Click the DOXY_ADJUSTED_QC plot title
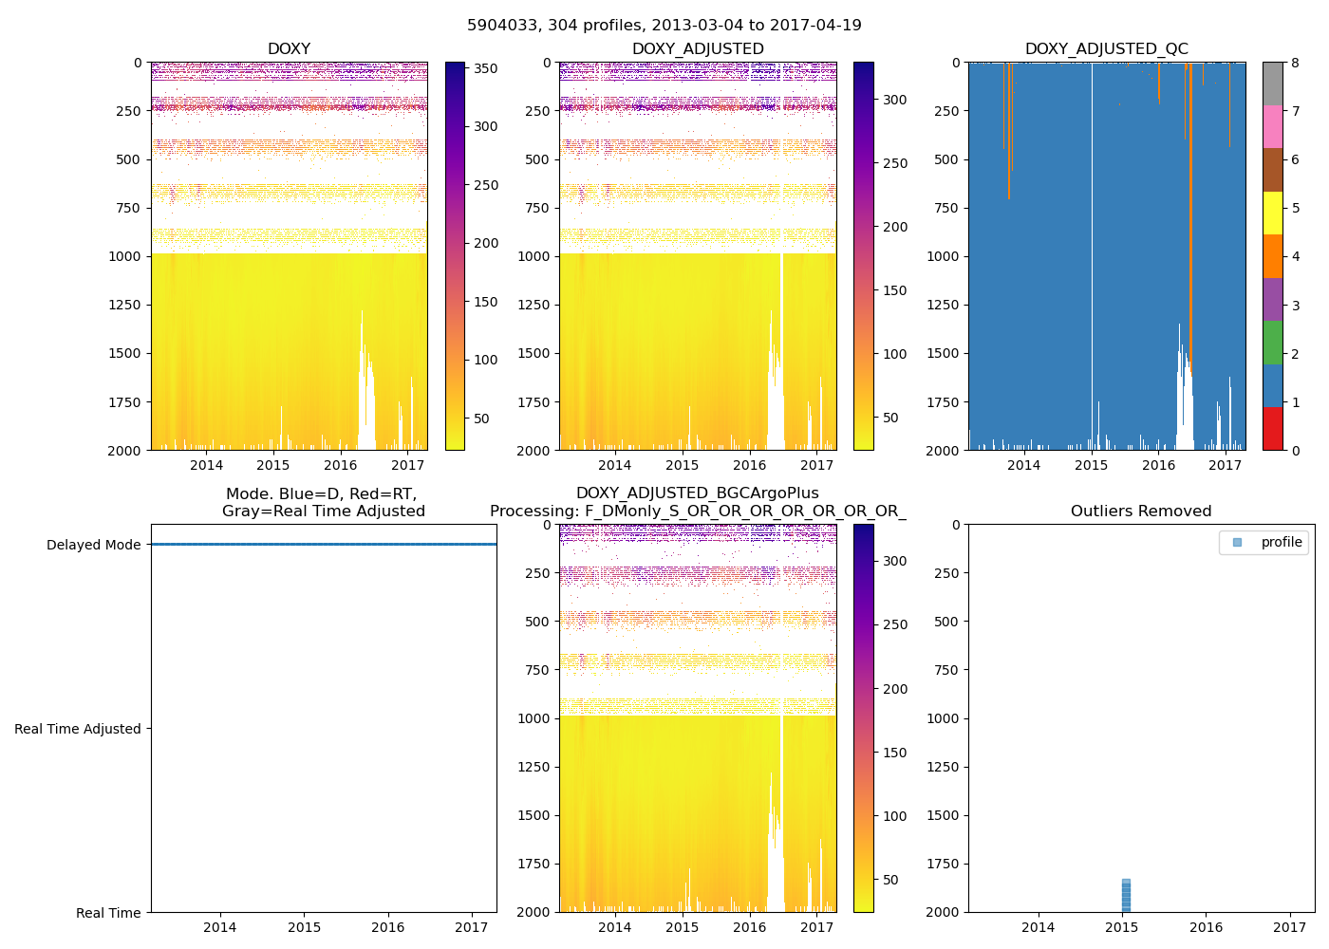The height and width of the screenshot is (949, 1329). pos(1106,49)
